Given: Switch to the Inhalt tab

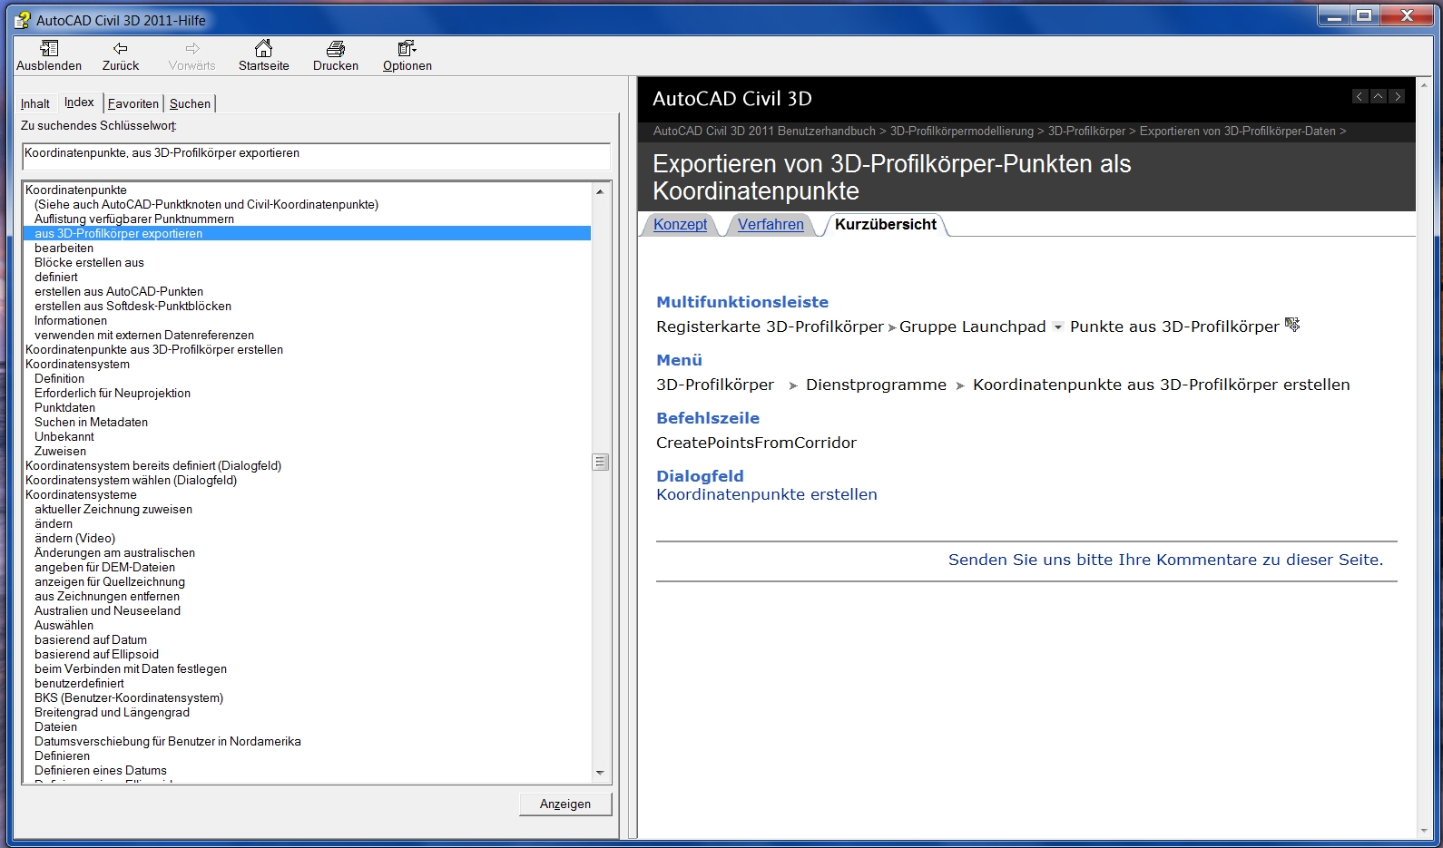Looking at the screenshot, I should coord(35,103).
